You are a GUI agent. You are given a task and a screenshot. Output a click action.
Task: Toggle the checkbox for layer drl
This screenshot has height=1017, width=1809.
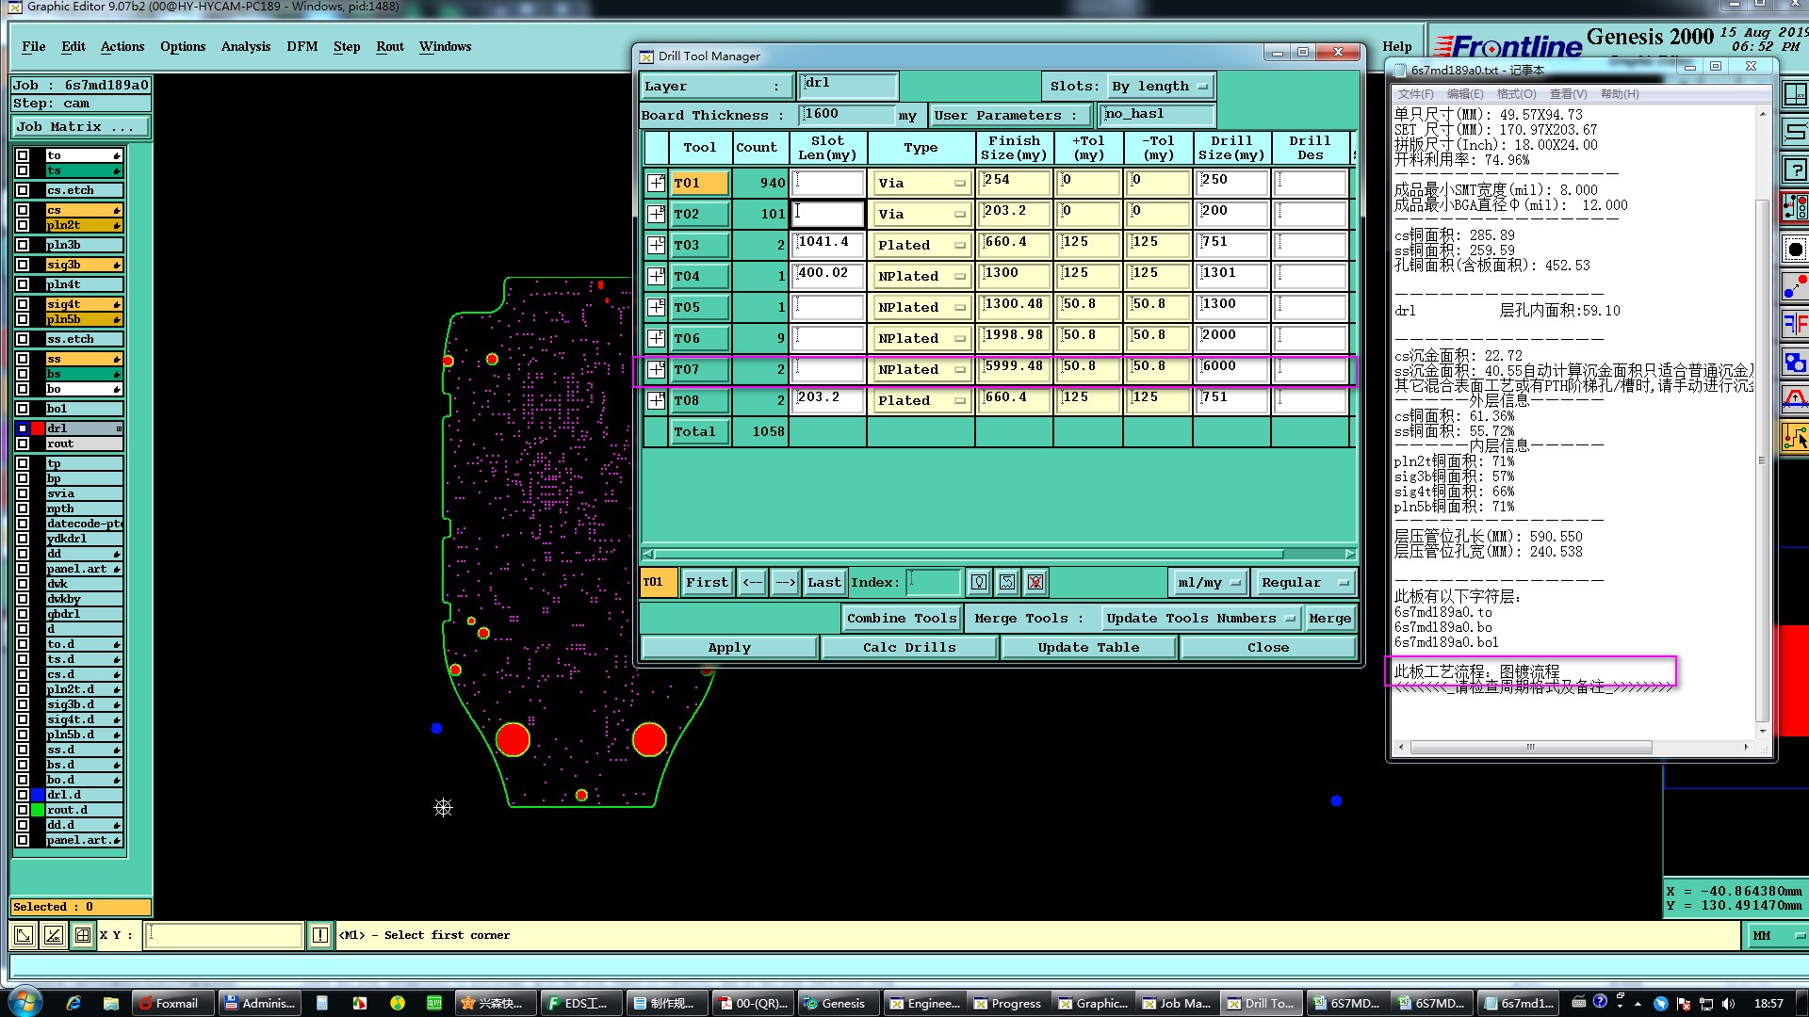23,428
